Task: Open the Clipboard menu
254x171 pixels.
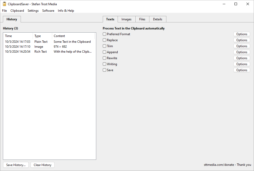Action: point(17,11)
